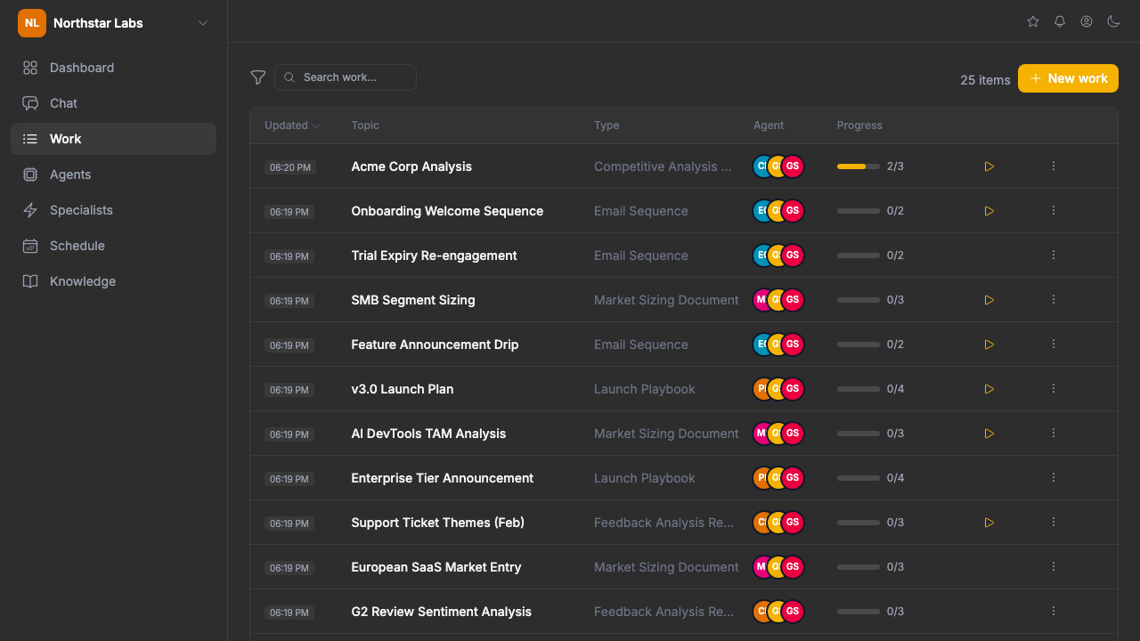Run SMB Segment Sizing play icon

point(989,300)
